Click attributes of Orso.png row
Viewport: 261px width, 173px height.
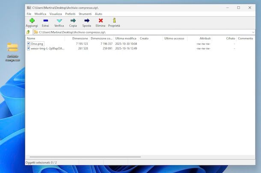203,44
